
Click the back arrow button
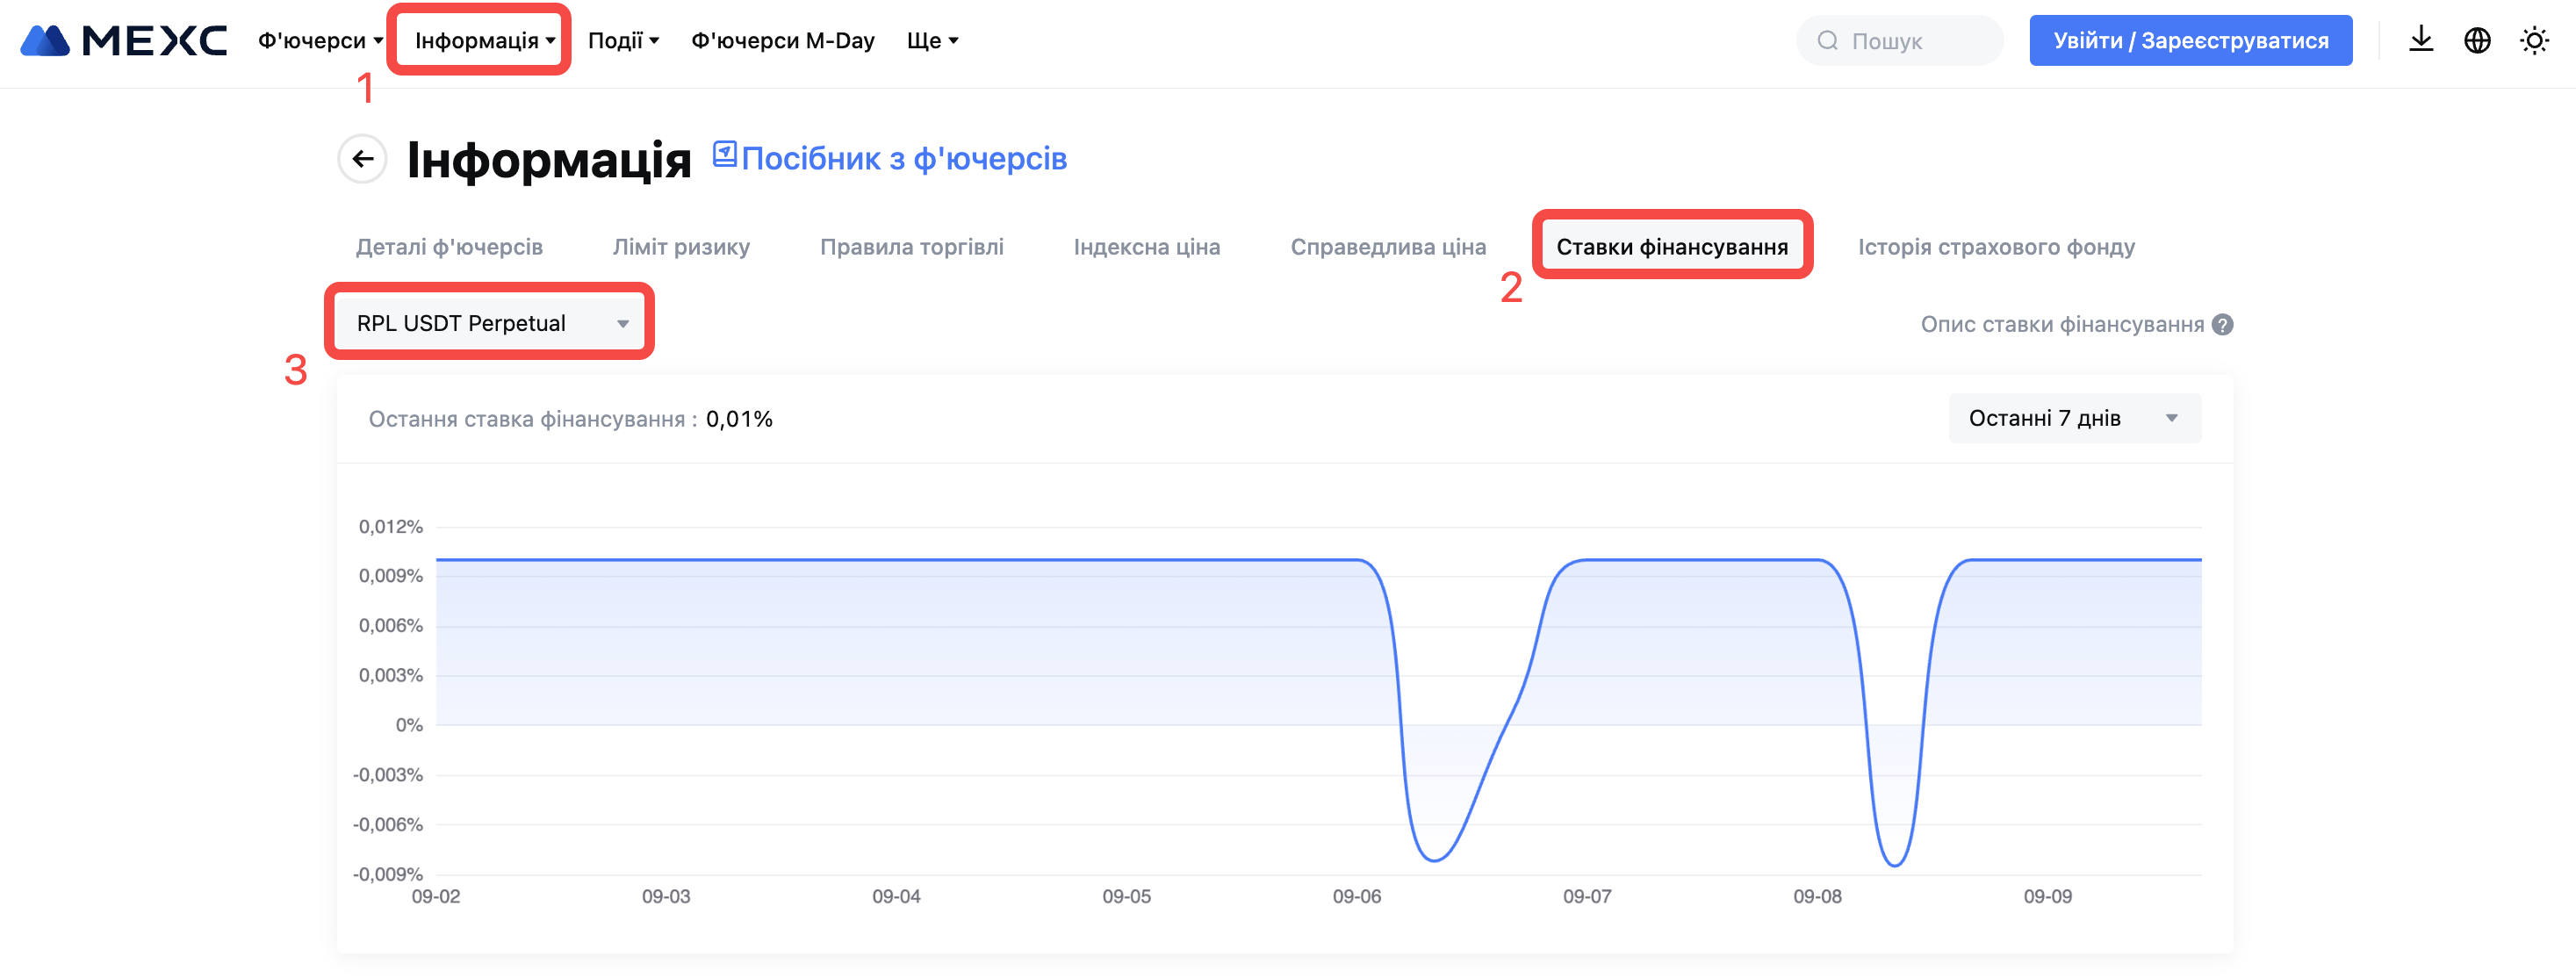[362, 158]
